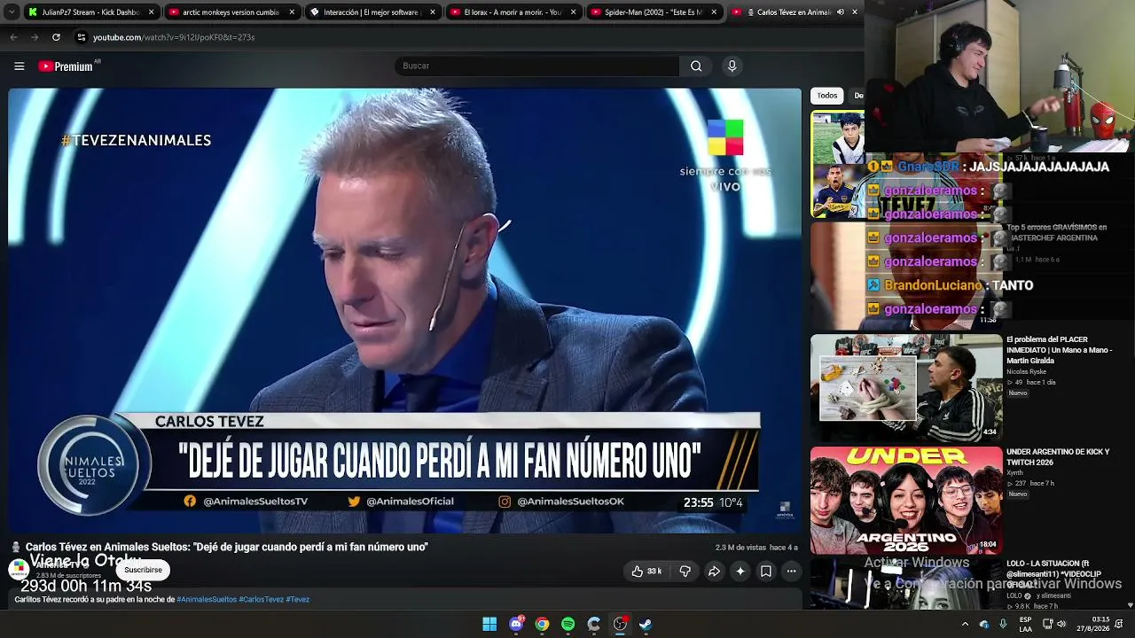The image size is (1135, 638).
Task: Go forward with the browser forward arrow
Action: tap(35, 37)
